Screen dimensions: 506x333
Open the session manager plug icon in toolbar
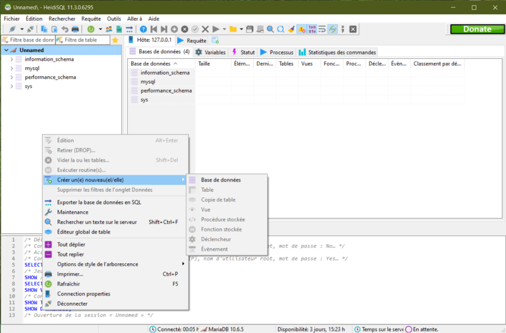pos(12,29)
